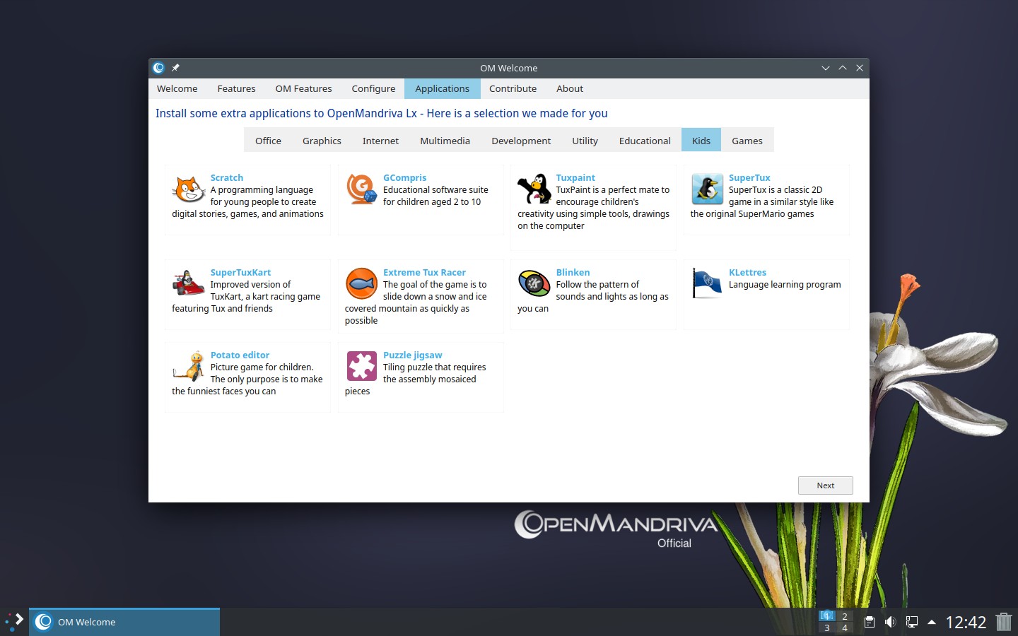Viewport: 1018px width, 636px height.
Task: Open the clipboard tray icon
Action: [x=870, y=622]
